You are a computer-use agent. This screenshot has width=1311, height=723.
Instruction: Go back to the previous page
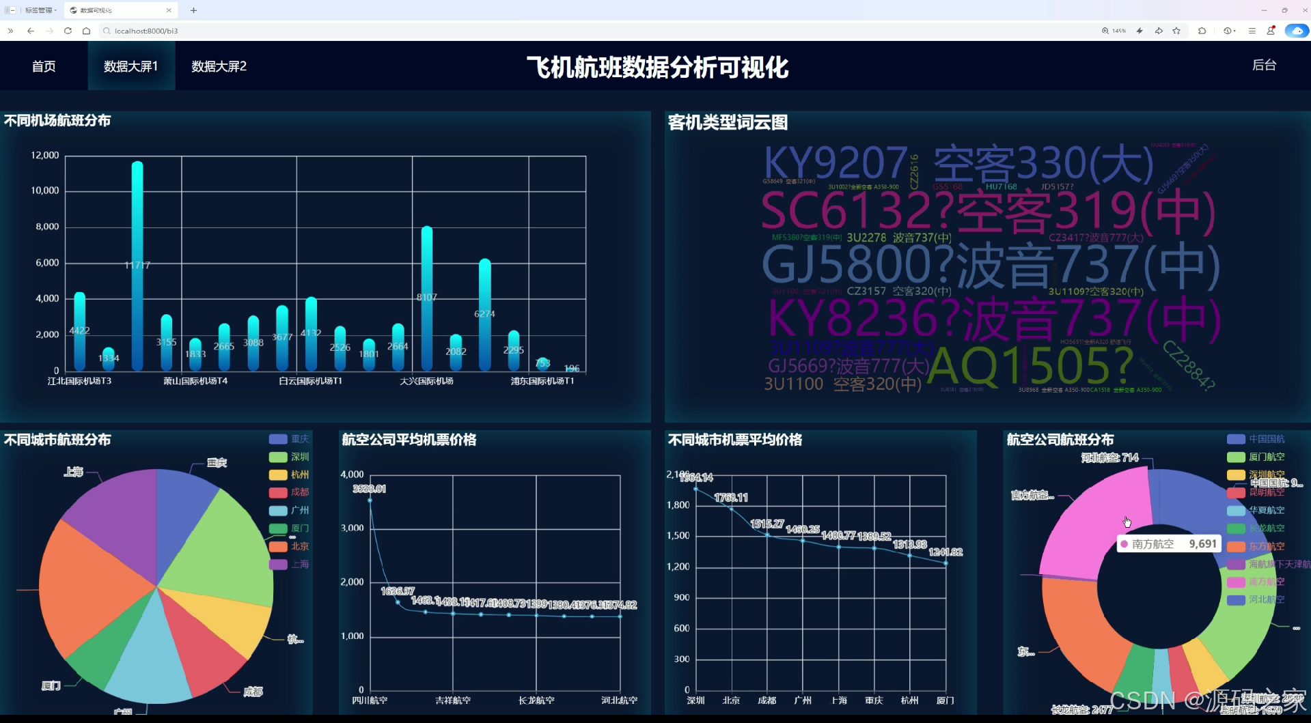[x=31, y=31]
